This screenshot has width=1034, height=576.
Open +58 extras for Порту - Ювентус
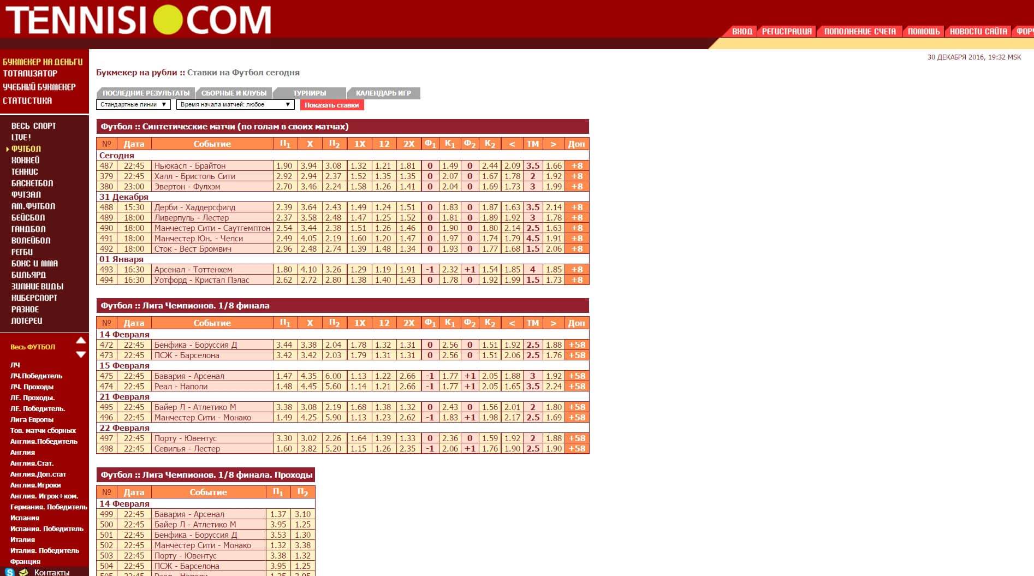[x=577, y=438]
